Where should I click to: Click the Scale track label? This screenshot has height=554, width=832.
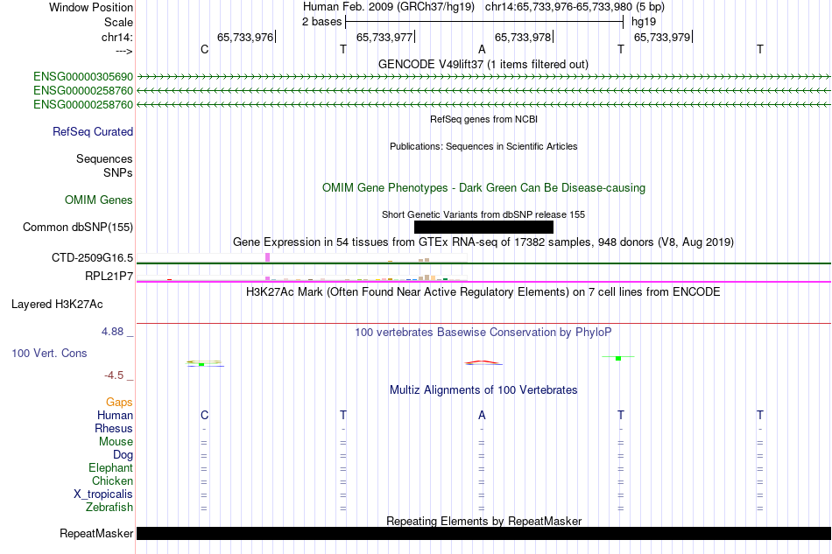click(118, 22)
